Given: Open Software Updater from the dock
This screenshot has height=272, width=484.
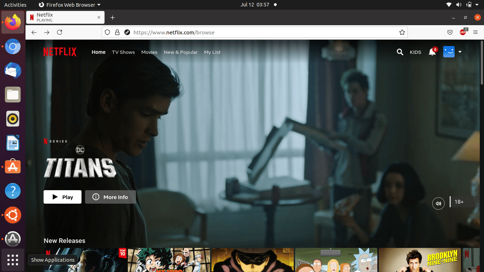Looking at the screenshot, I should (13, 239).
